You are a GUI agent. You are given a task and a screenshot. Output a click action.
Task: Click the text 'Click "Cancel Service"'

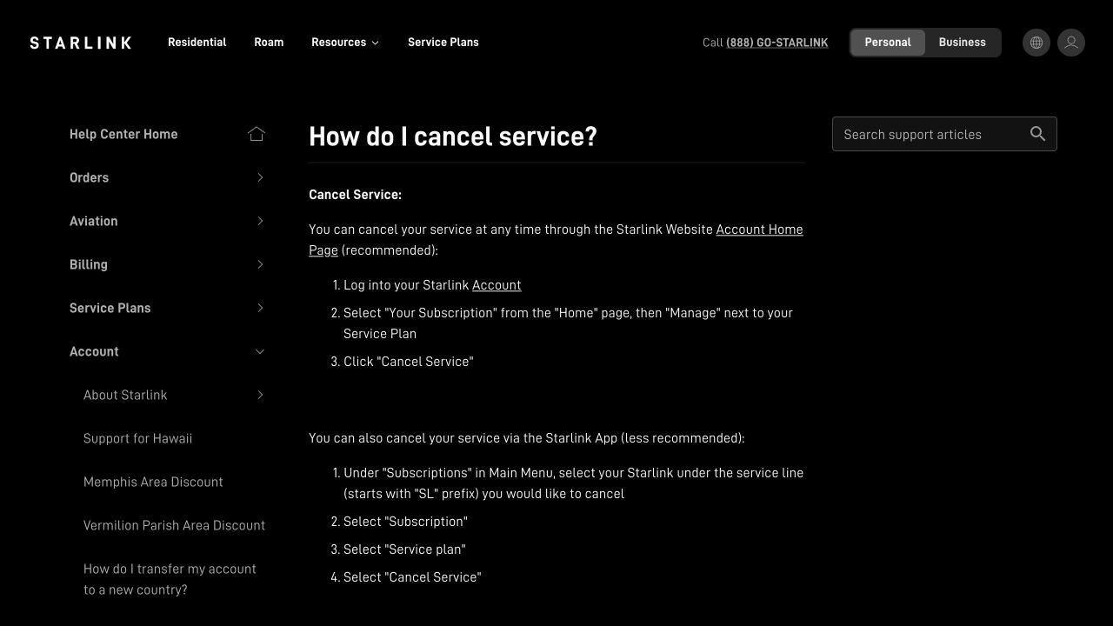tap(409, 362)
